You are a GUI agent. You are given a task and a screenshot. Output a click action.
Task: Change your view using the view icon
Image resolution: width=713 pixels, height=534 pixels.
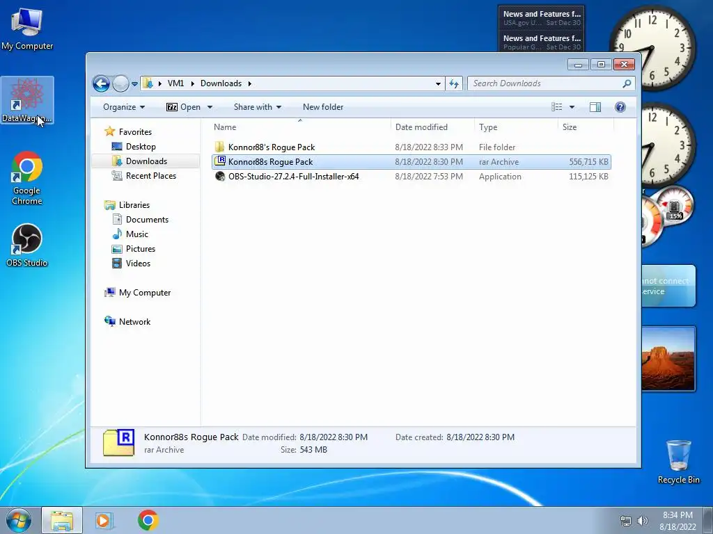556,107
